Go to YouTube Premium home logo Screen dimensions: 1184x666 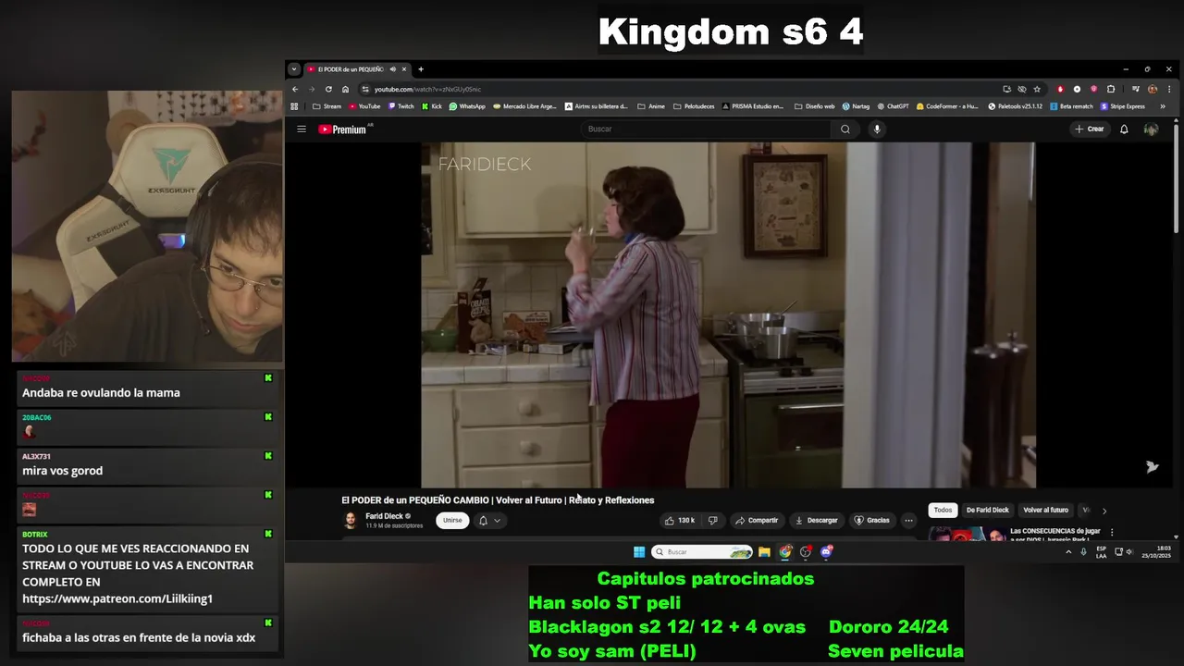(x=343, y=129)
